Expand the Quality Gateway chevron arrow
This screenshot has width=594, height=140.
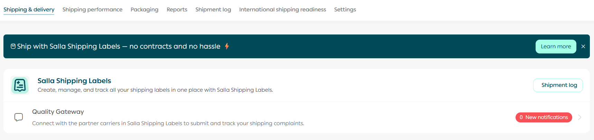pos(580,117)
